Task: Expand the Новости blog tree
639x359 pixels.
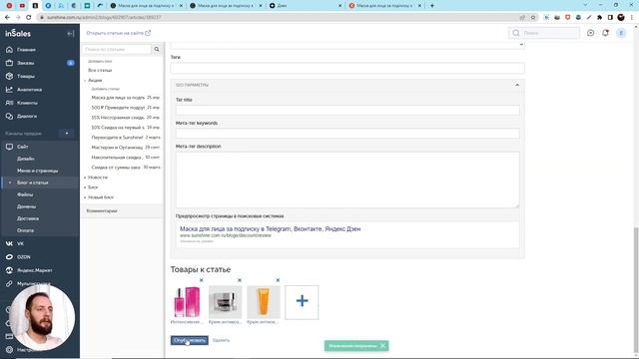Action: [85, 178]
